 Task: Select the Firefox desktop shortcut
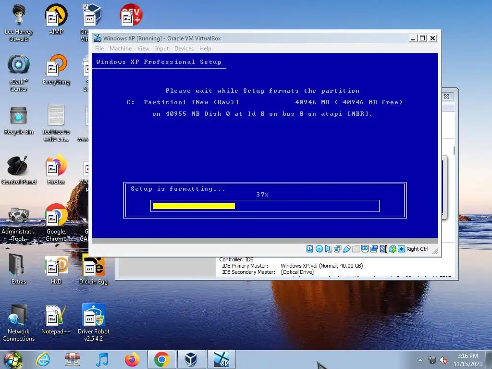coord(56,170)
